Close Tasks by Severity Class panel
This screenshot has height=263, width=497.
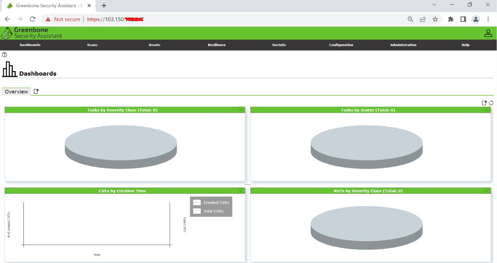(241, 110)
